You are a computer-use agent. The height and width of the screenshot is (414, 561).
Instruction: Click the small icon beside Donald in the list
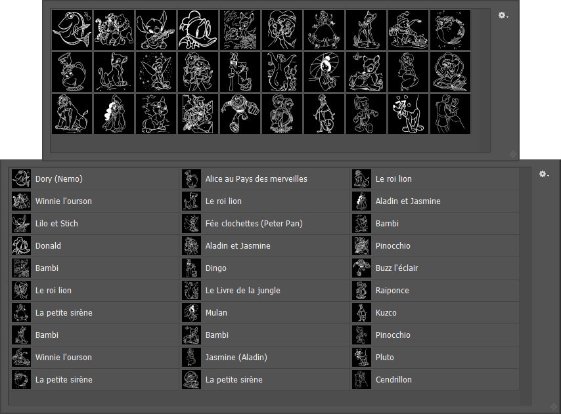click(x=22, y=246)
